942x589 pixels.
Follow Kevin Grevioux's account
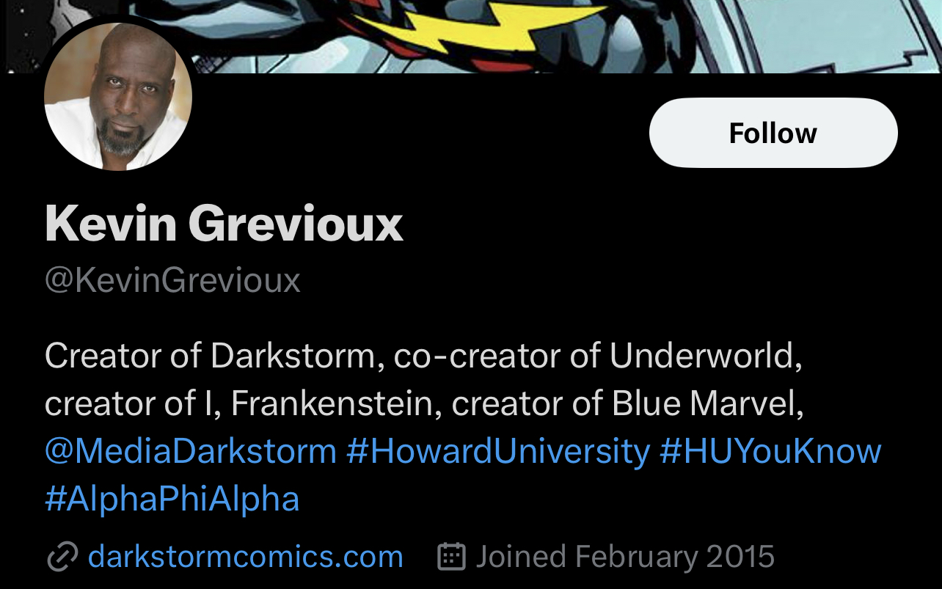[x=773, y=133]
